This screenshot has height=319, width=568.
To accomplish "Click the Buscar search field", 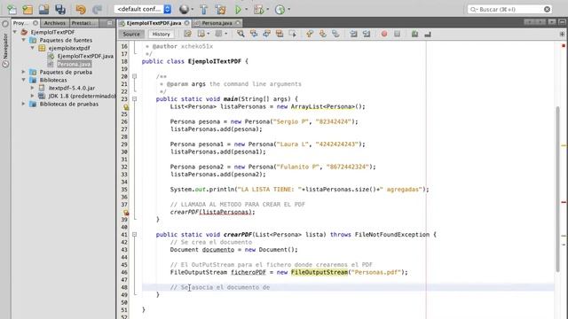I will 509,10.
